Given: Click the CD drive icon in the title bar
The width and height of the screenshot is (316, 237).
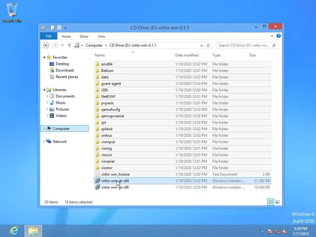Looking at the screenshot, I should pos(43,27).
